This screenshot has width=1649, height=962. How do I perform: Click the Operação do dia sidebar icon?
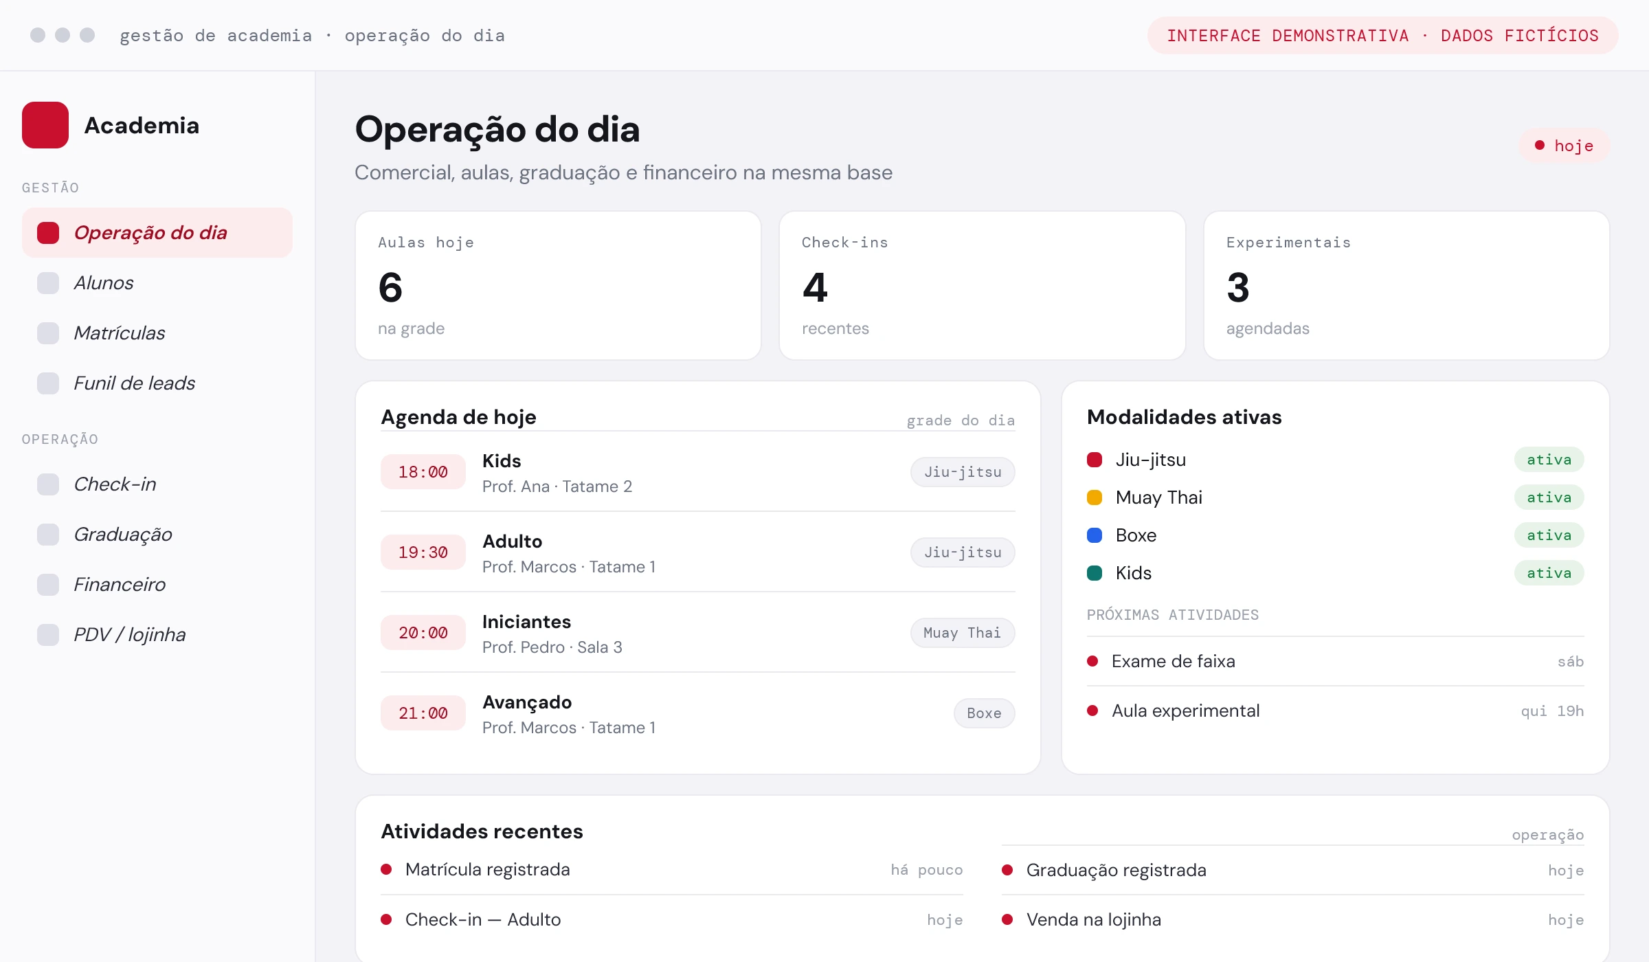[x=48, y=233]
